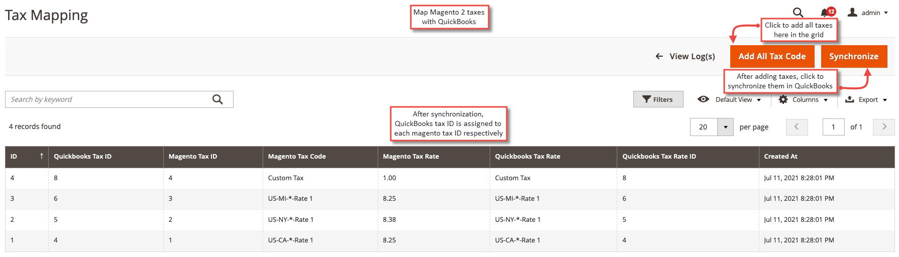Viewport: 899px width, 257px height.
Task: Open the Export dropdown
Action: (866, 99)
